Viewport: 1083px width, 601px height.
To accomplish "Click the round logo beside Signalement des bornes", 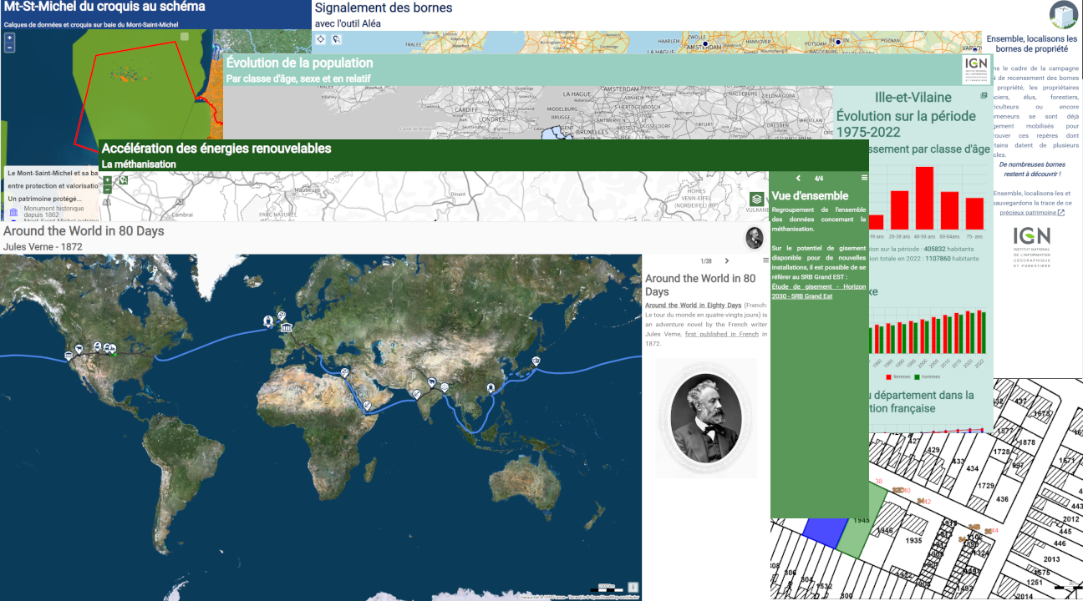I will pos(1064,15).
